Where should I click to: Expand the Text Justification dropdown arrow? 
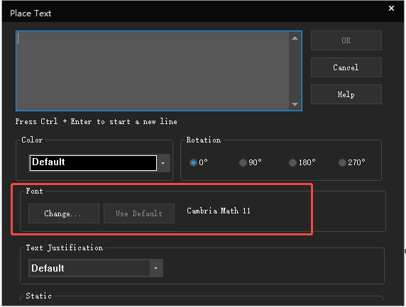coord(156,268)
